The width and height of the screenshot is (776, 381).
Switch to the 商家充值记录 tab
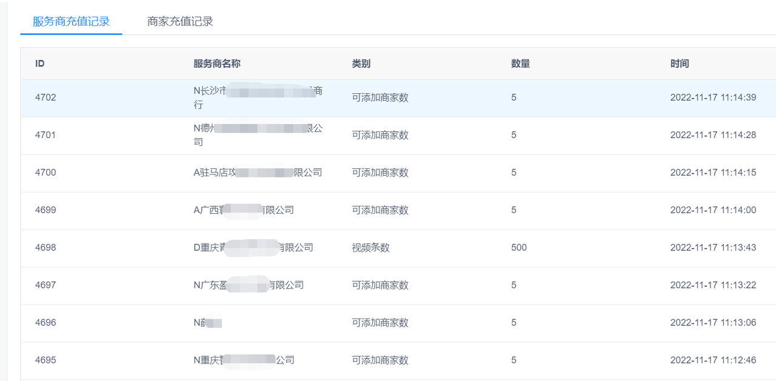click(x=180, y=22)
